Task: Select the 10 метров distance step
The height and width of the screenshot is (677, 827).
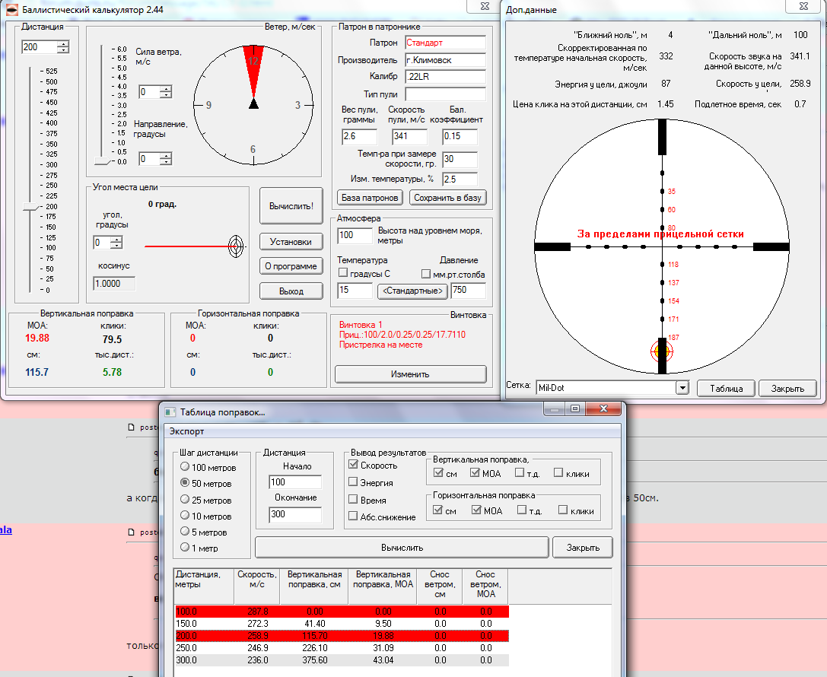Action: click(x=185, y=515)
